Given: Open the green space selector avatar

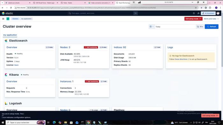Looking at the screenshot, I should click(x=8, y=19).
